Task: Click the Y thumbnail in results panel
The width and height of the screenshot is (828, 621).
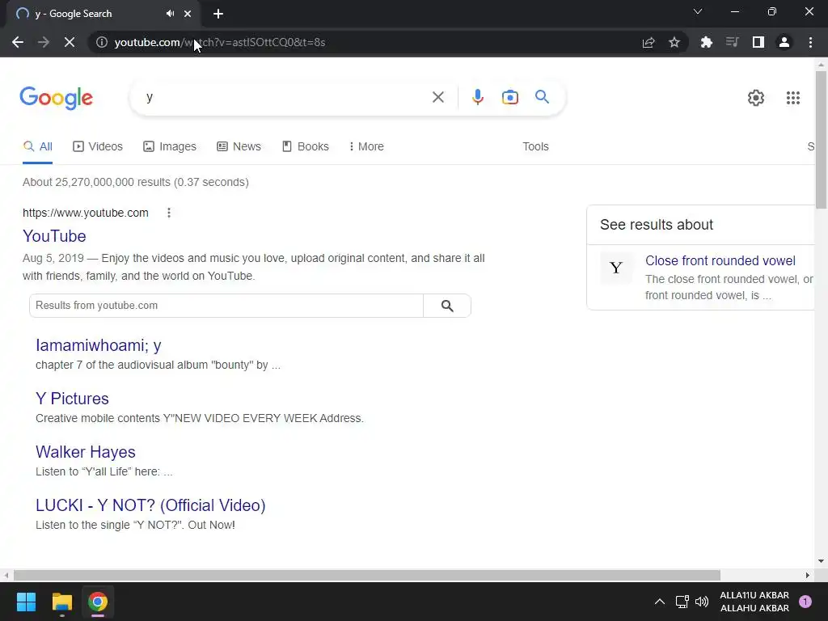Action: coord(616,268)
